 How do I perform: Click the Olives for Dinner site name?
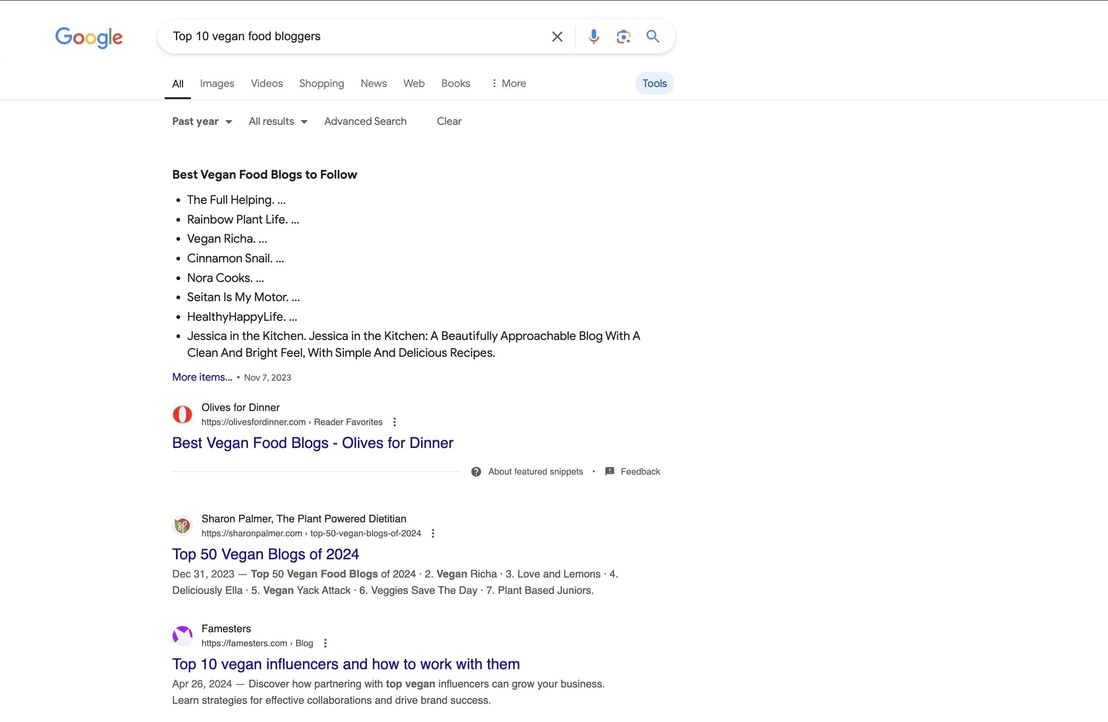pyautogui.click(x=240, y=408)
